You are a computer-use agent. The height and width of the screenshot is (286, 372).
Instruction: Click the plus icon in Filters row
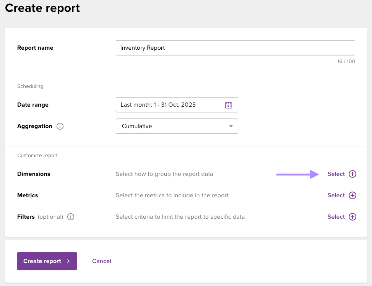(x=353, y=217)
